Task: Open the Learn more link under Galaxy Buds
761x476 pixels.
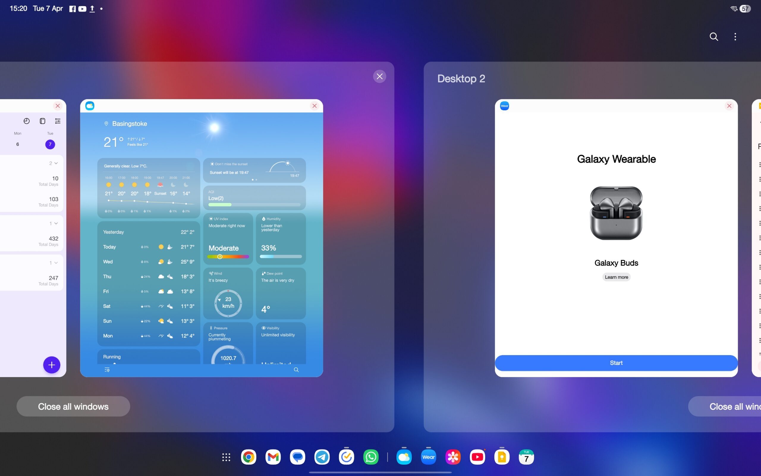Action: coord(616,277)
